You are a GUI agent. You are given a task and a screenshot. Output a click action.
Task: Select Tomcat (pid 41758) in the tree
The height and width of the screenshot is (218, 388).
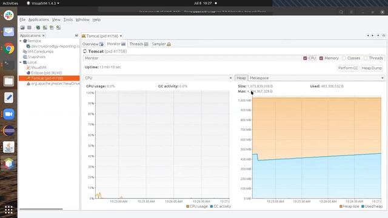coord(49,78)
